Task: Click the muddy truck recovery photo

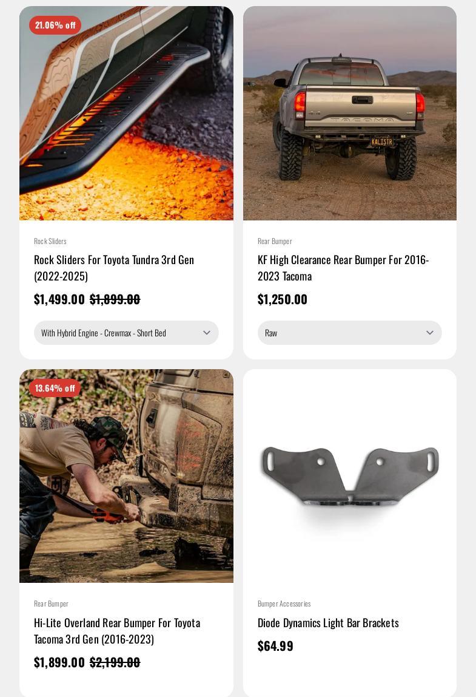Action: point(126,475)
